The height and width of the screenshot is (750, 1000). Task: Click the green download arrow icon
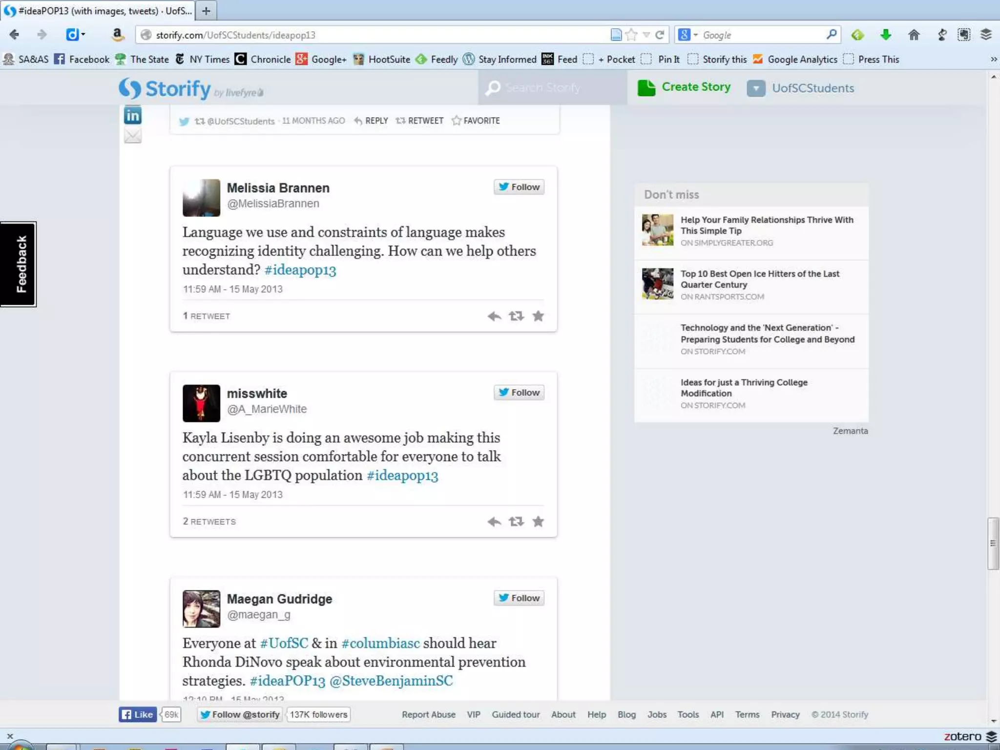tap(886, 35)
